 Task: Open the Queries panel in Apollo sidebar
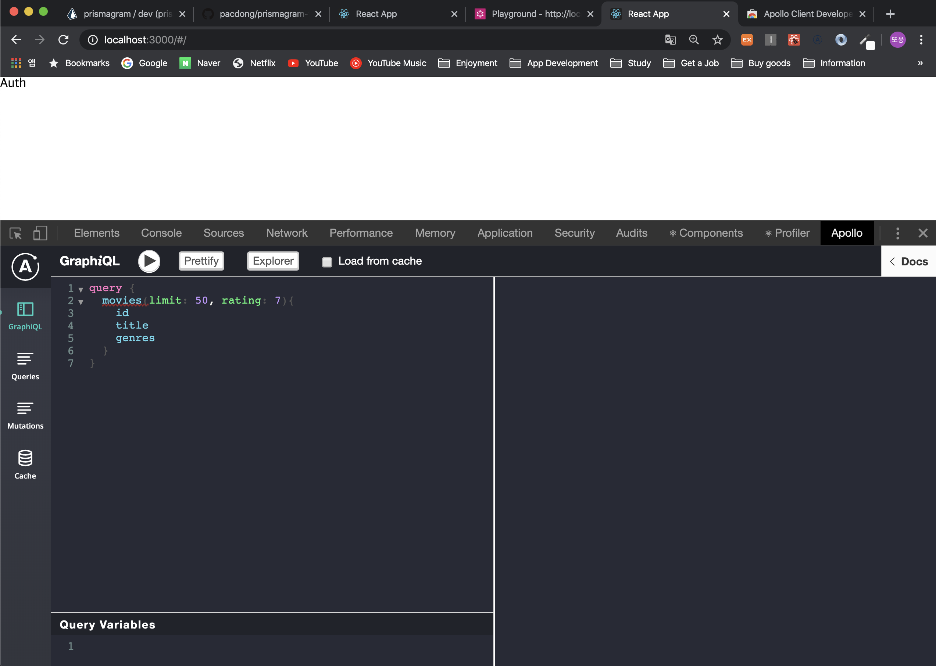[25, 366]
